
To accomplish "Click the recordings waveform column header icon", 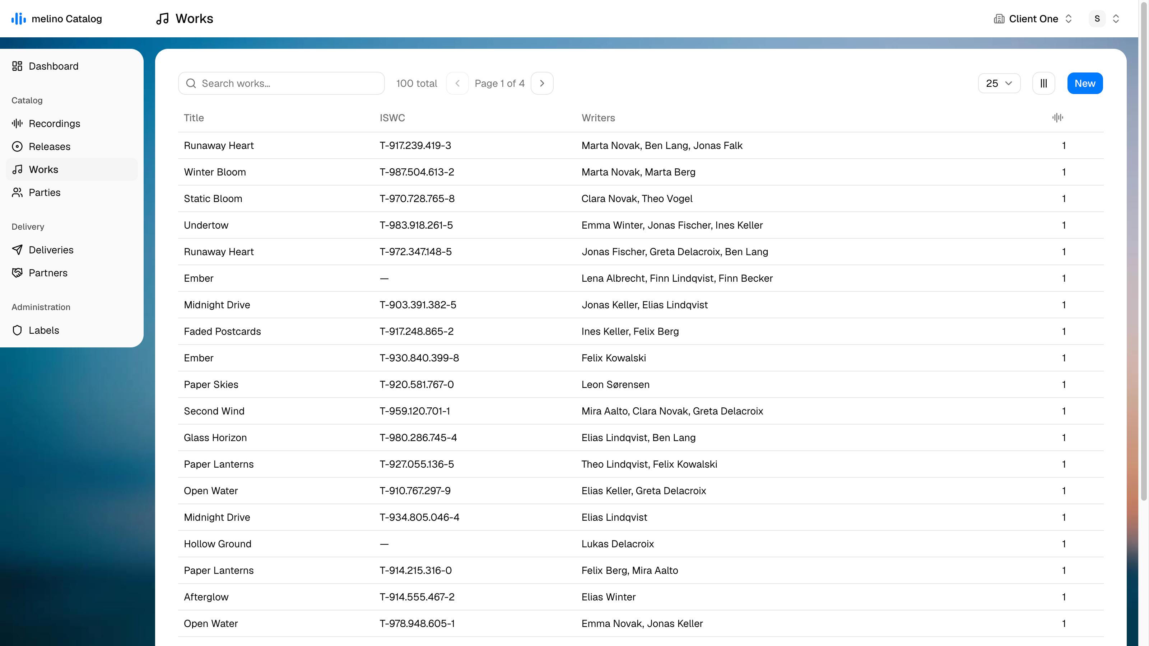I will (x=1057, y=118).
